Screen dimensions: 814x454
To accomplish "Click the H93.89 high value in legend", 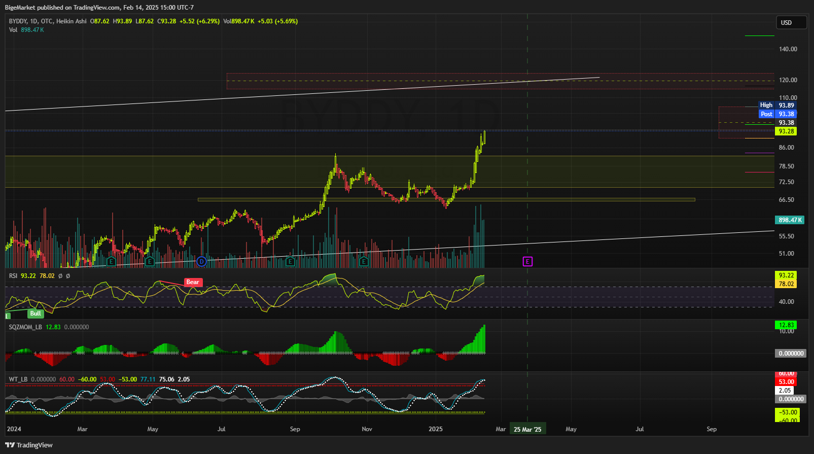I will (x=122, y=21).
